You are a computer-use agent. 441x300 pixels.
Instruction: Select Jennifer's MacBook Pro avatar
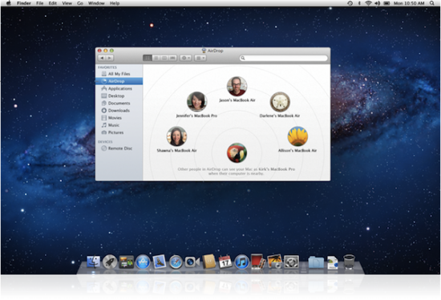click(197, 102)
